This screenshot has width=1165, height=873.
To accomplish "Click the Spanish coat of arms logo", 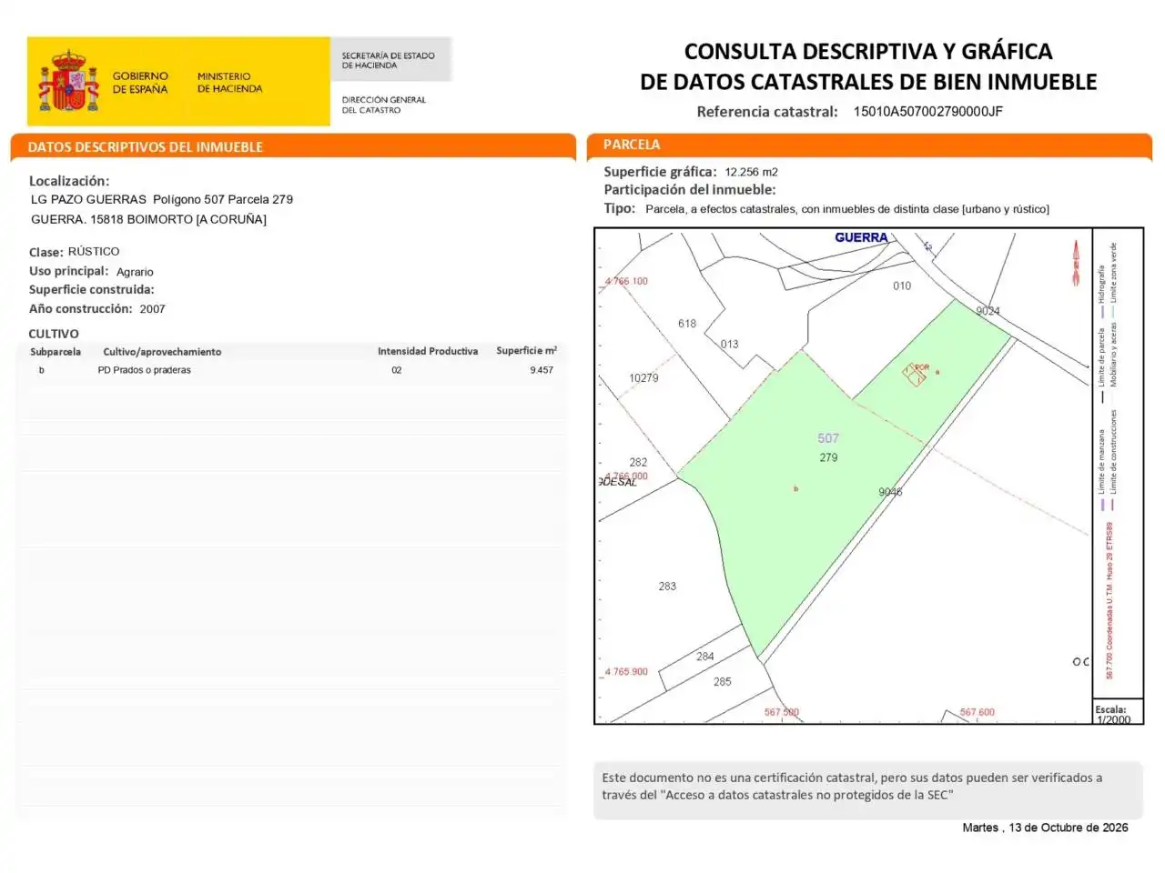I will [68, 81].
